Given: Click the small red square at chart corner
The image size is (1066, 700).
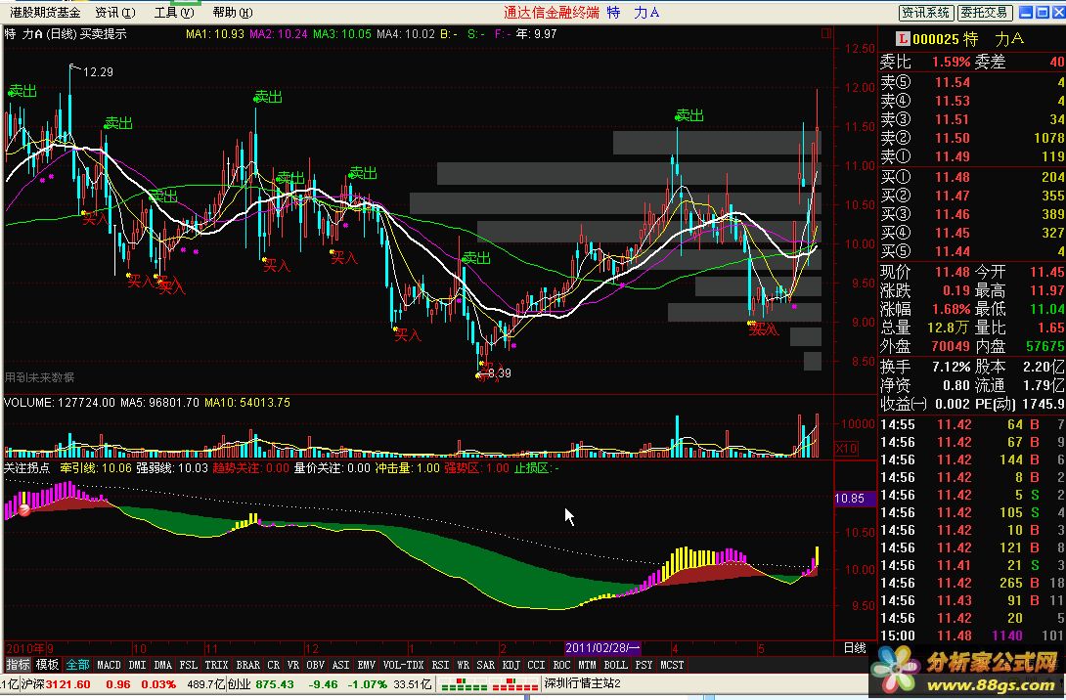Looking at the screenshot, I should (826, 33).
